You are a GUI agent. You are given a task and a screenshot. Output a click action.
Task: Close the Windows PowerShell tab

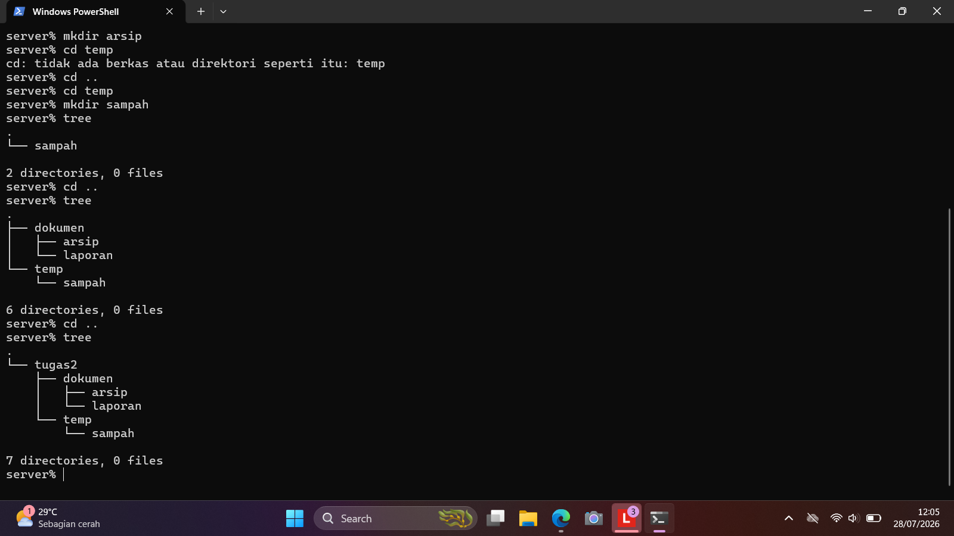click(169, 11)
